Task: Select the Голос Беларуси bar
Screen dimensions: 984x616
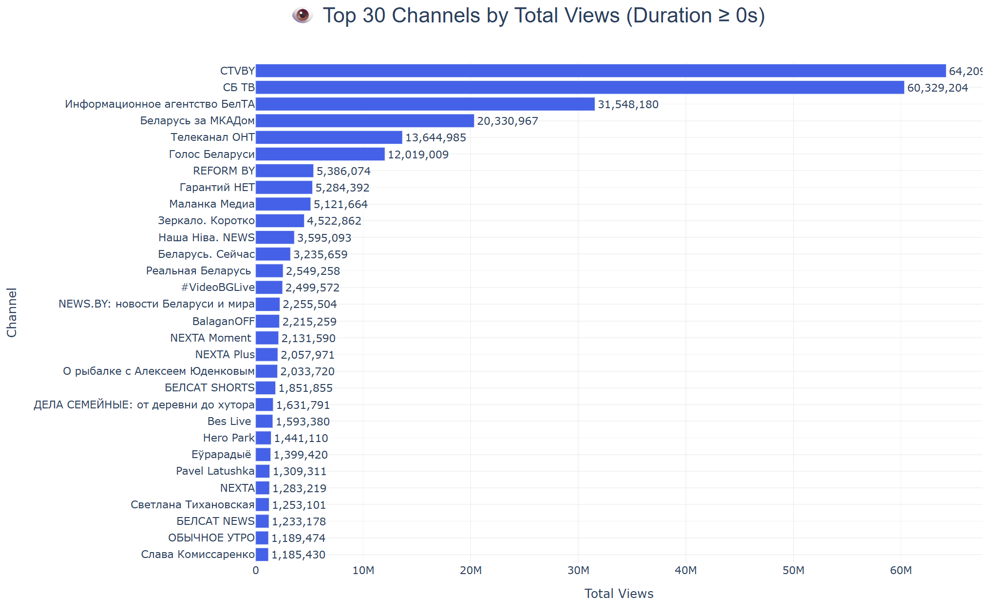Action: pyautogui.click(x=320, y=154)
